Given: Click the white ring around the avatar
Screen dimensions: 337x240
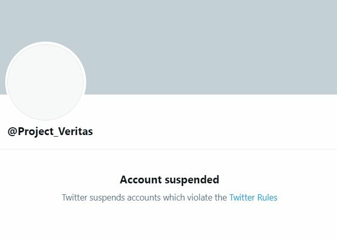Looking at the screenshot, I should 46,43.
